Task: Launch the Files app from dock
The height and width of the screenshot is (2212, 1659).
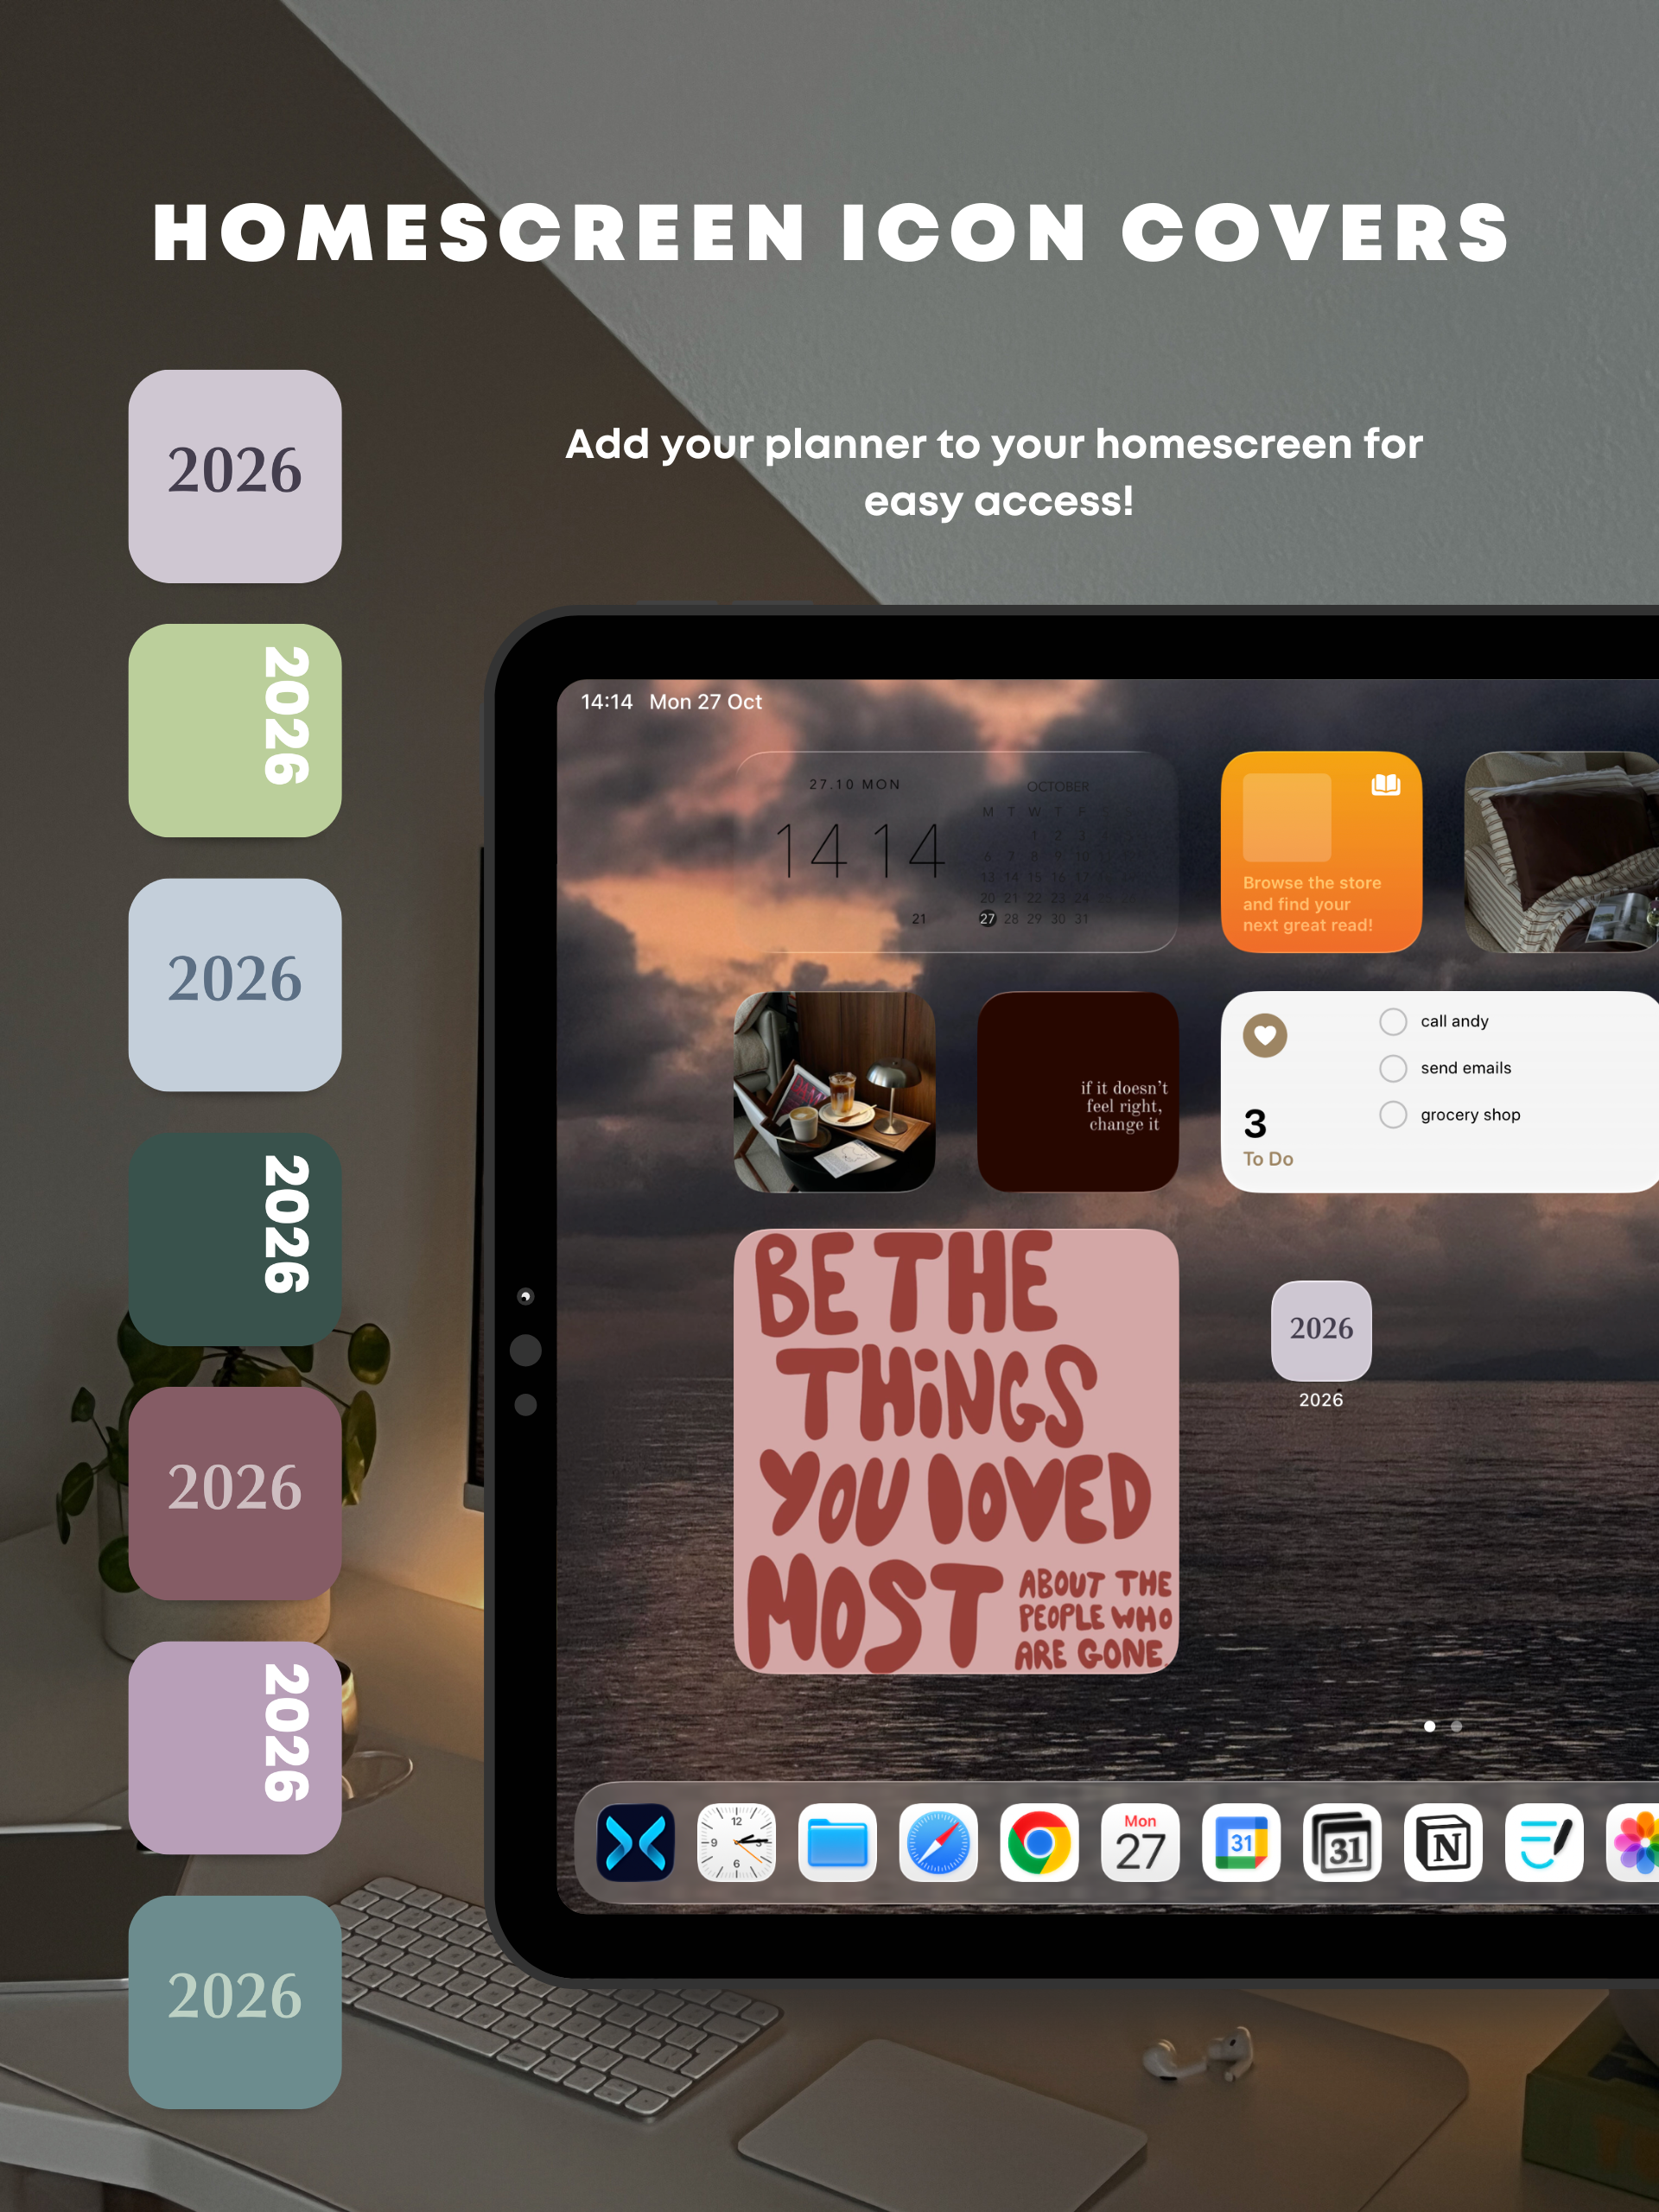Action: (x=837, y=1842)
